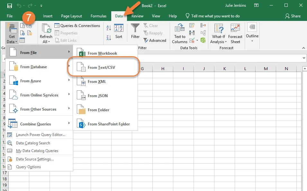Open Data Source Settings
Screen dimensions: 307x191
[x=39, y=159]
